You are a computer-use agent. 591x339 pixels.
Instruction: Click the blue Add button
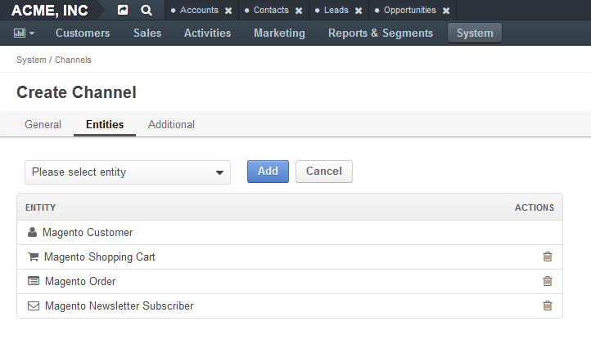pyautogui.click(x=268, y=172)
